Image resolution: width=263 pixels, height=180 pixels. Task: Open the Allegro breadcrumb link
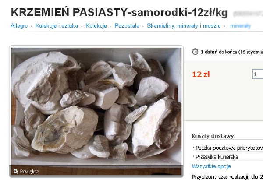(x=19, y=26)
